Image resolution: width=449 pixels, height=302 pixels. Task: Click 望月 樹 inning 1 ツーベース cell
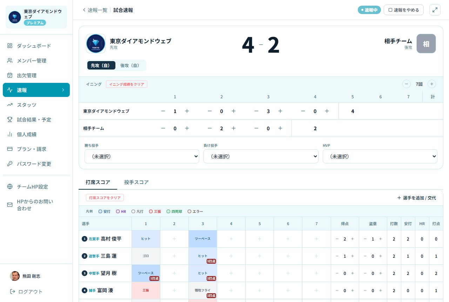pos(146,273)
